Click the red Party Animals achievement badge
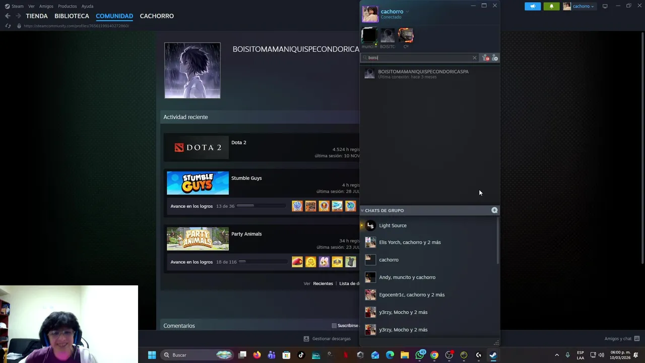 click(x=297, y=262)
